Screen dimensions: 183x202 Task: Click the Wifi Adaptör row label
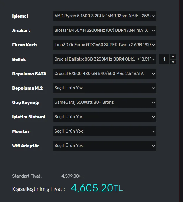coord(26,146)
